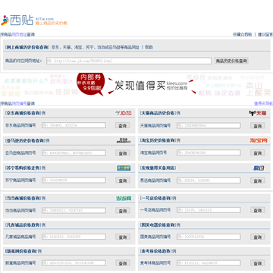Click the product page URL input field

coord(129,61)
